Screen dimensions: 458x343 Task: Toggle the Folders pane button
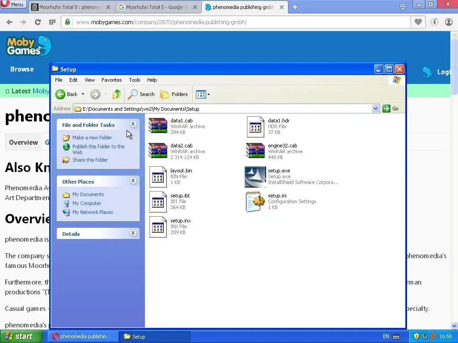tap(174, 94)
